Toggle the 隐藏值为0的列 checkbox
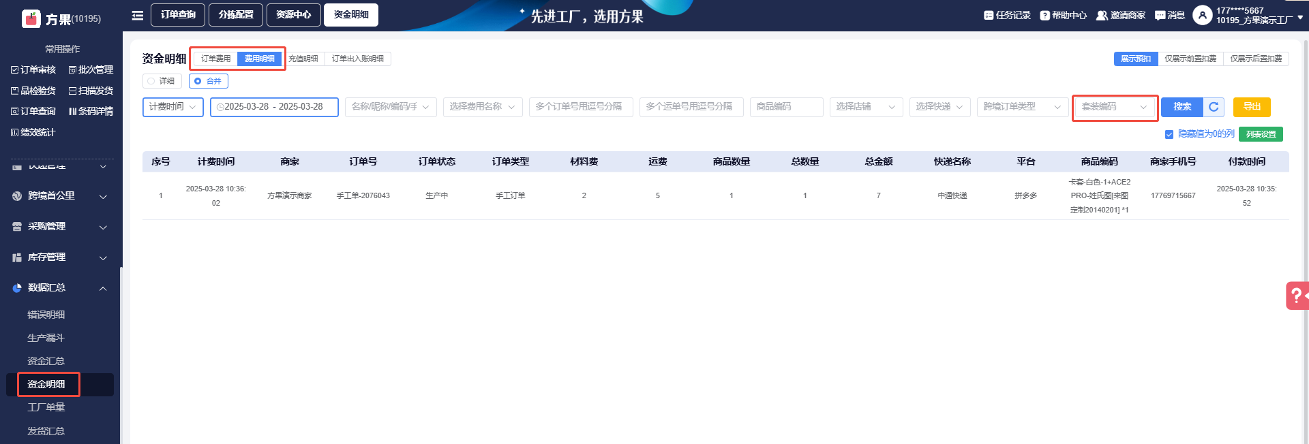This screenshot has width=1309, height=444. (1169, 134)
